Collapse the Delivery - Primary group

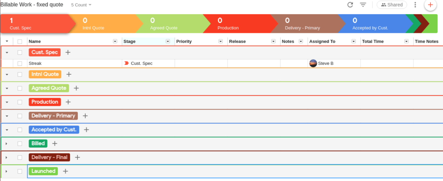(x=7, y=116)
